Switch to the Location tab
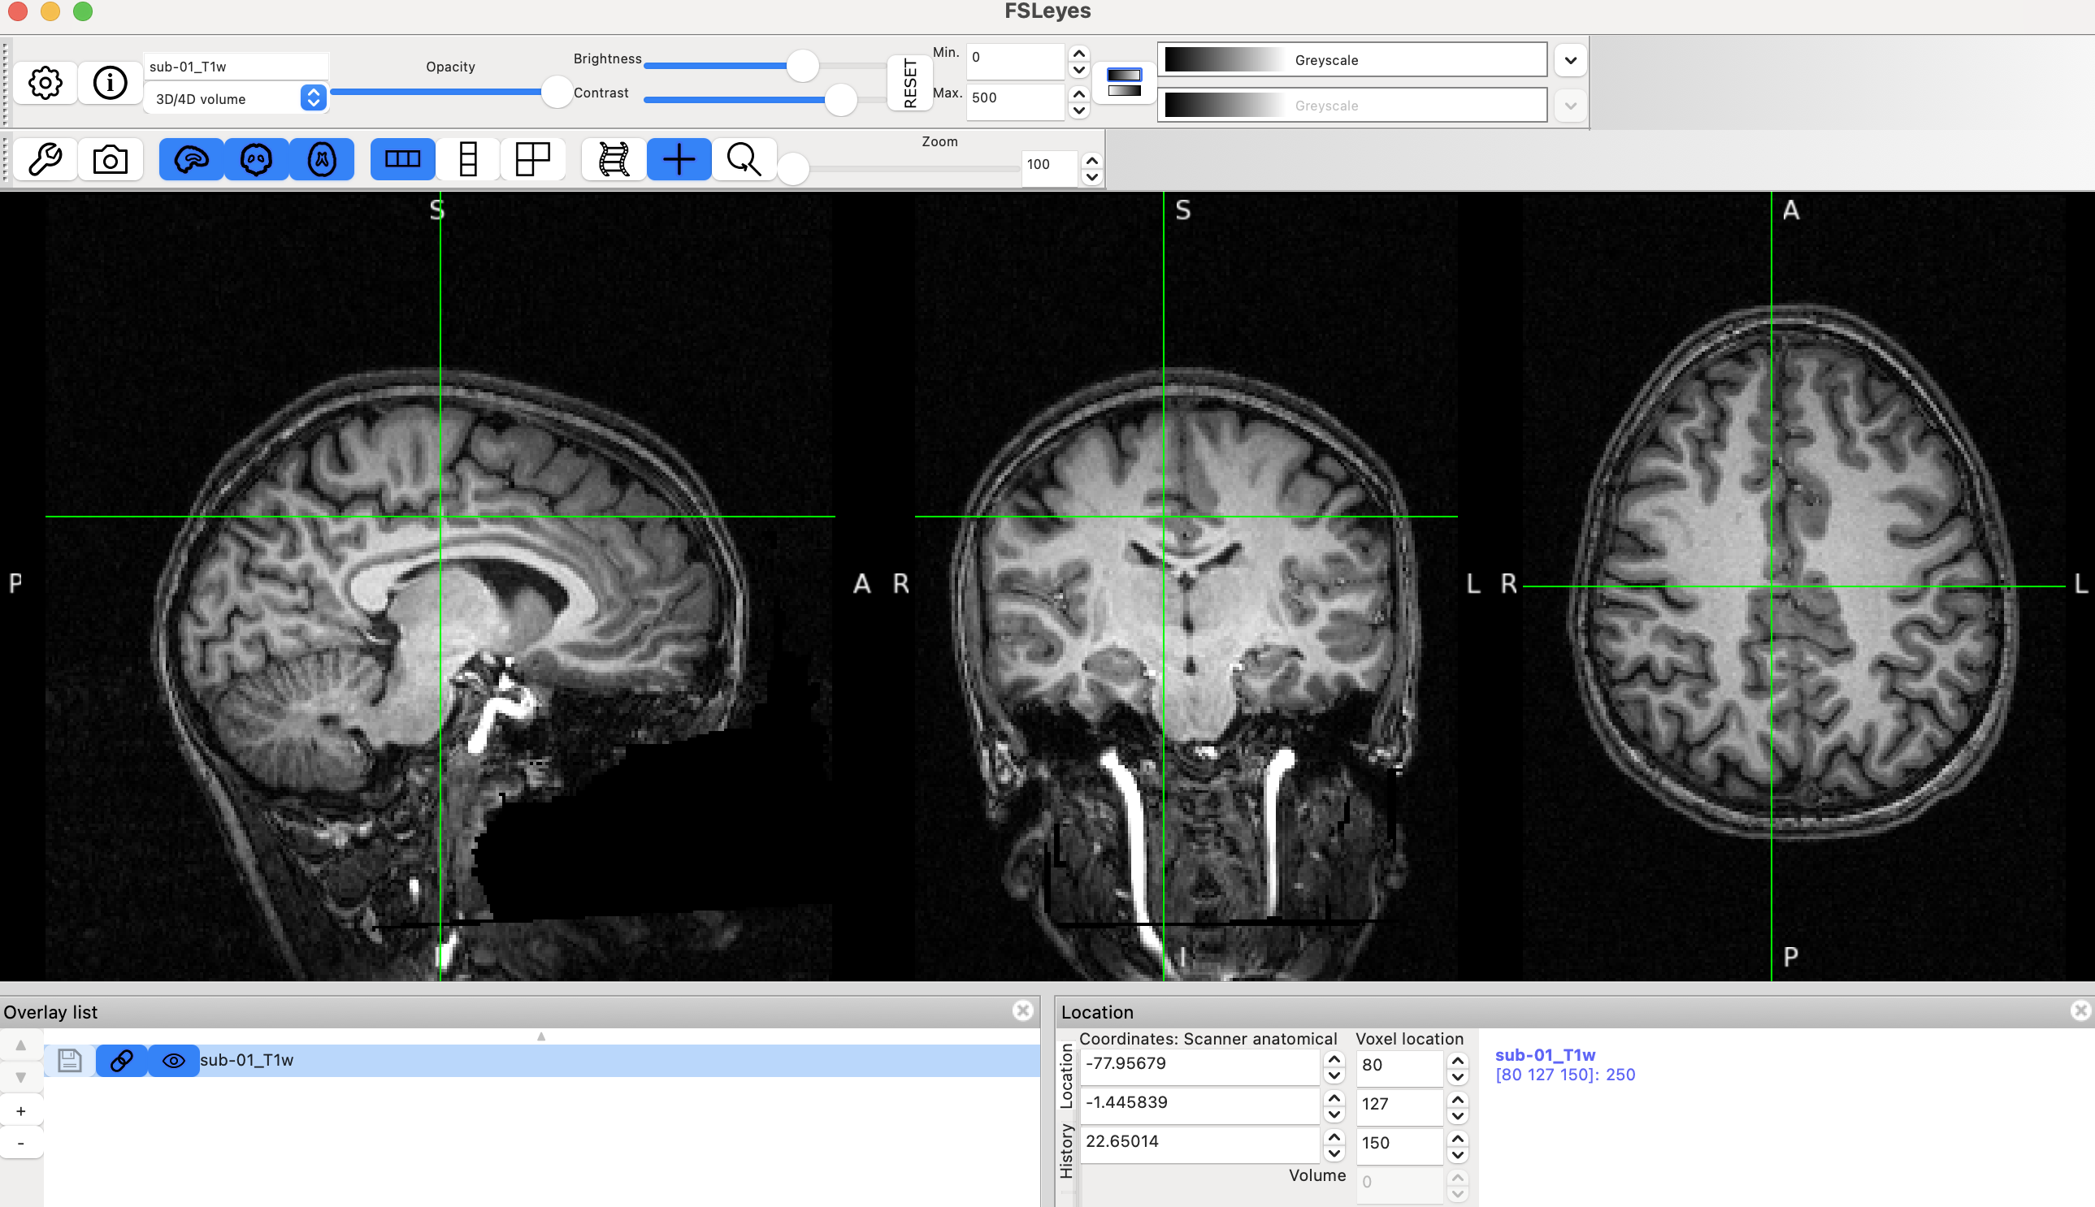This screenshot has width=2095, height=1207. 1066,1076
